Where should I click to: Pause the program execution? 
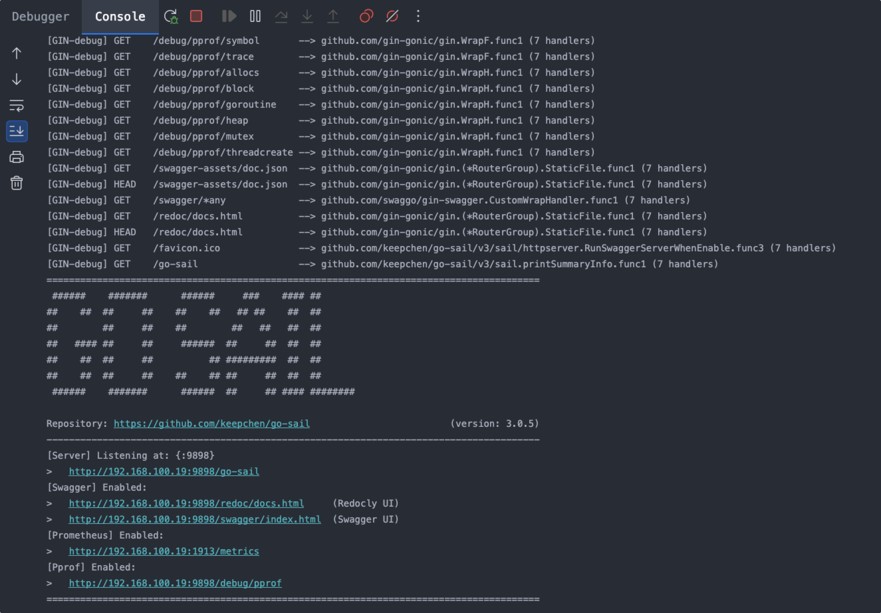[x=255, y=16]
